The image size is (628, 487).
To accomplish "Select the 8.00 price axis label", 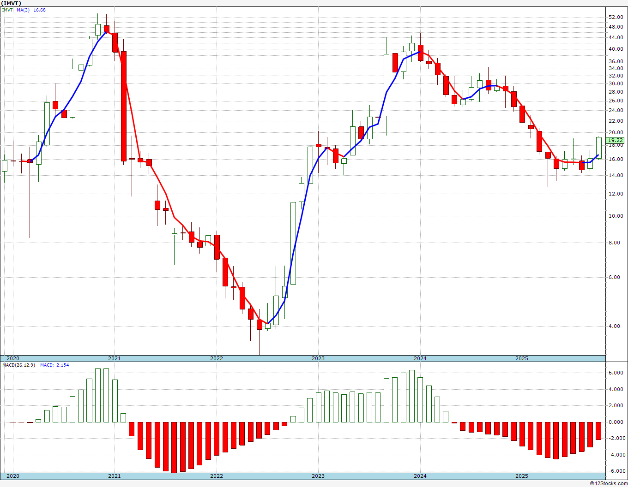I will point(615,243).
